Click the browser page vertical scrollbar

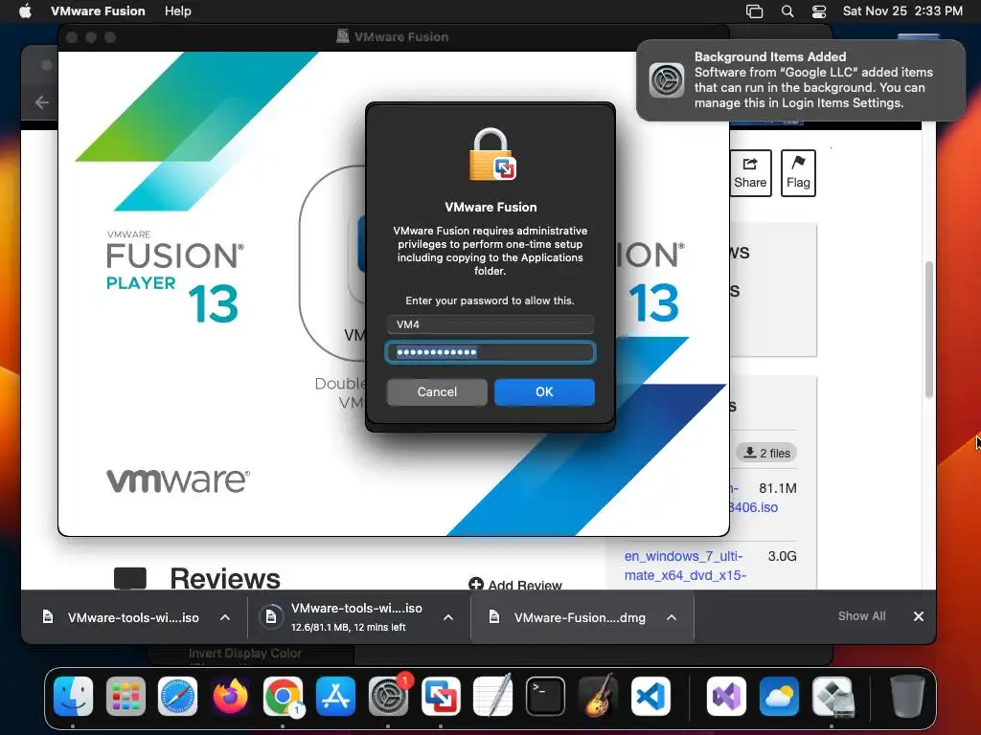[x=929, y=329]
